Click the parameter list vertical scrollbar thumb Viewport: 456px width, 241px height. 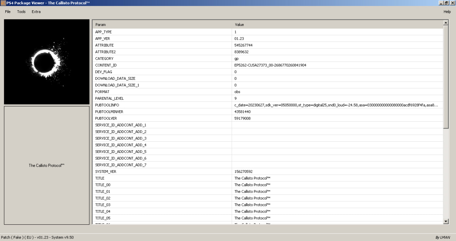click(446, 77)
